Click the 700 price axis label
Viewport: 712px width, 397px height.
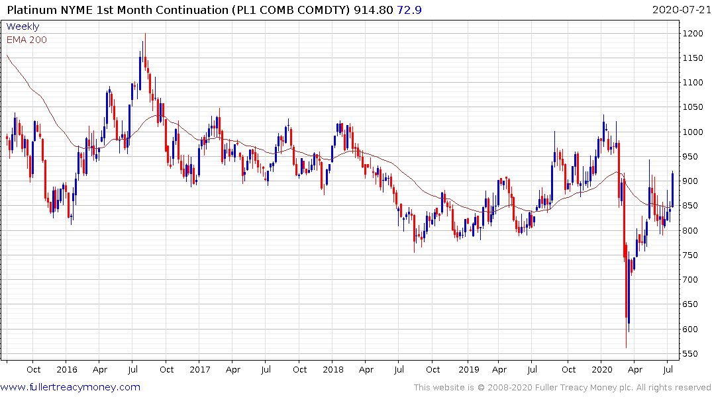[x=690, y=280]
